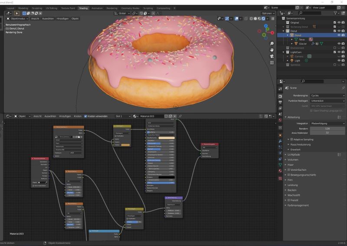The height and width of the screenshot is (246, 347).
Task: Switch to the Layout workspace tab
Action: coord(10,8)
